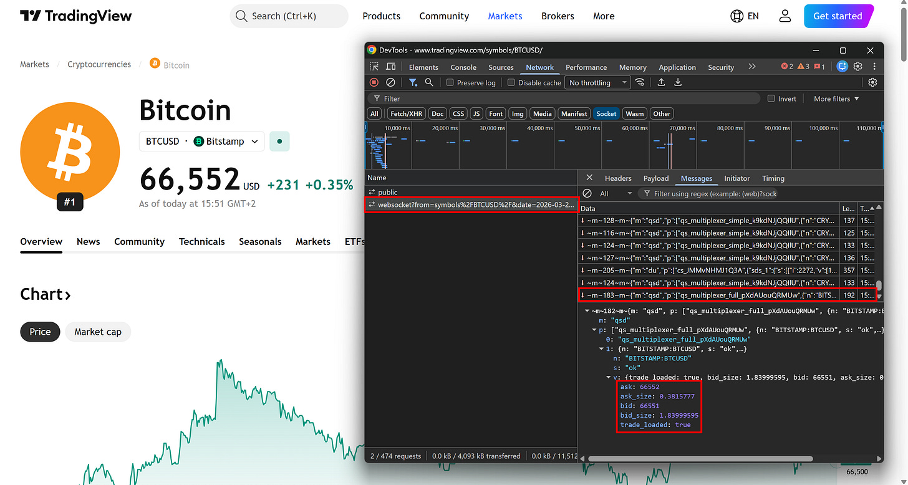Select the Price chart pill

click(40, 332)
